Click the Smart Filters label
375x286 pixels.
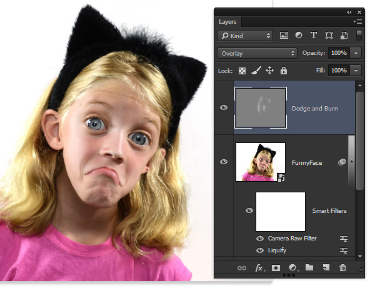pos(329,211)
